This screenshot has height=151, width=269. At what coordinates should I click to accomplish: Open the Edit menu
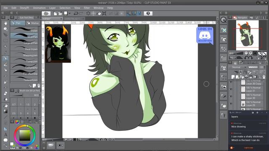[14, 8]
